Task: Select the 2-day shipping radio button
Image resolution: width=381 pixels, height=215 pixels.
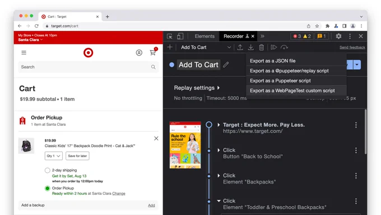Action: point(48,170)
